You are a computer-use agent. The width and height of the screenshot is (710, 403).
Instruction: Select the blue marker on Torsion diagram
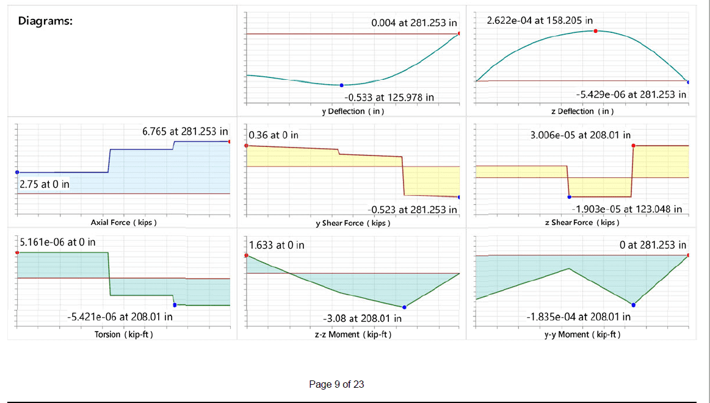175,304
